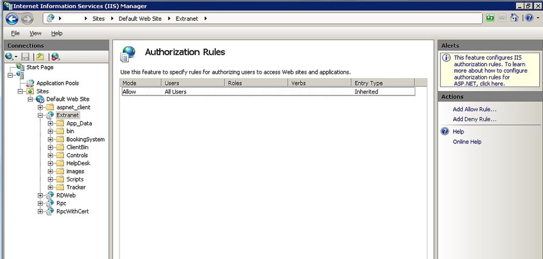The image size is (543, 259).
Task: Click the Back navigation arrow
Action: coord(12,18)
